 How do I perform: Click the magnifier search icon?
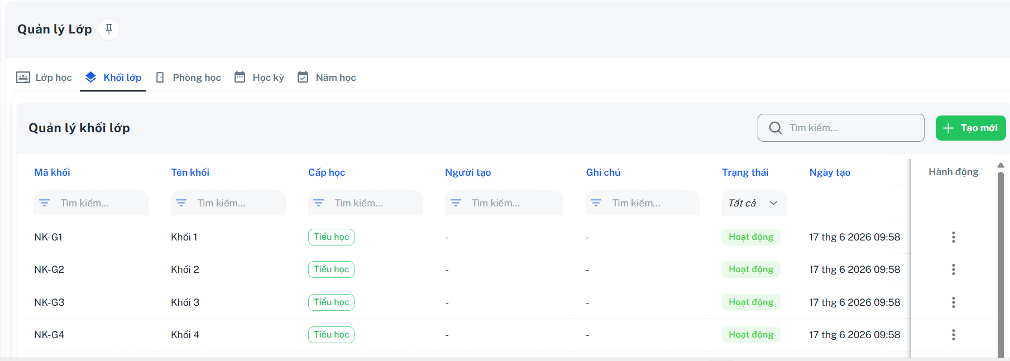[775, 128]
